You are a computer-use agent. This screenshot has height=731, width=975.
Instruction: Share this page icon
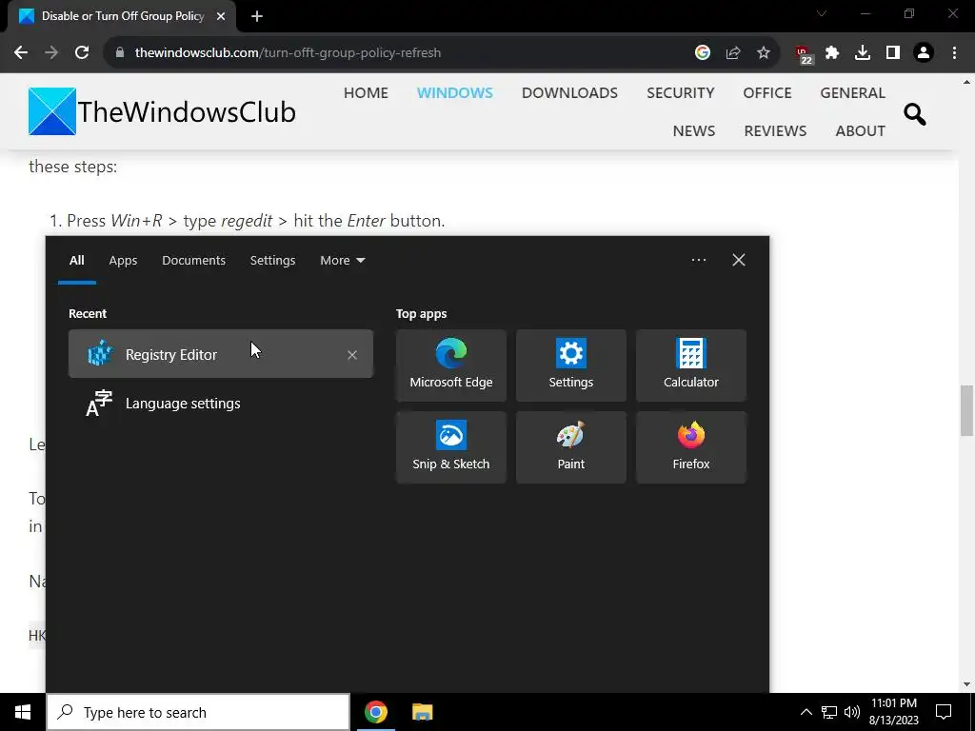(733, 53)
